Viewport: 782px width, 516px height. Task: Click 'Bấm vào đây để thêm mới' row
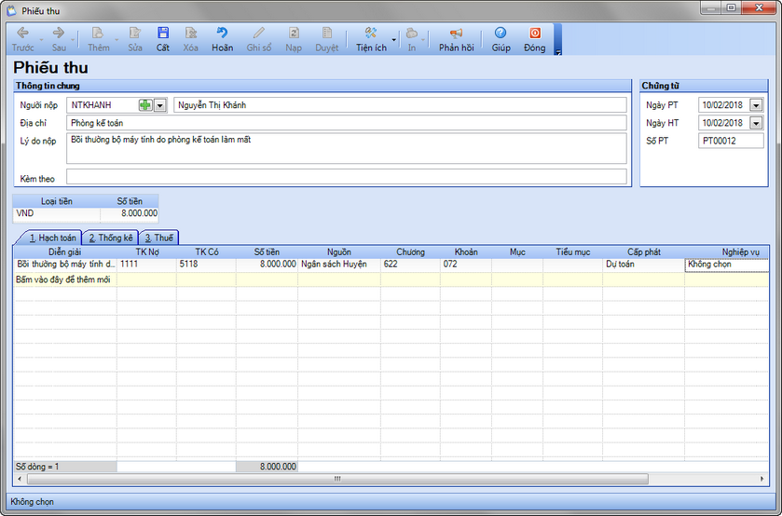63,279
